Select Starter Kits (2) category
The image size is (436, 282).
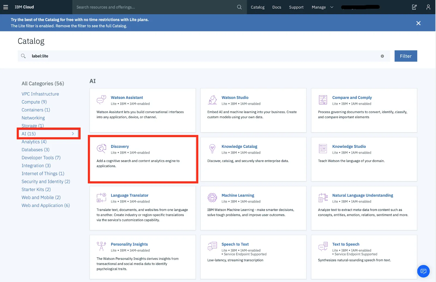point(36,189)
